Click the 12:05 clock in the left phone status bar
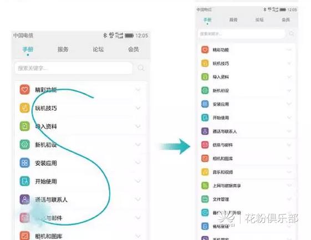 pos(141,35)
